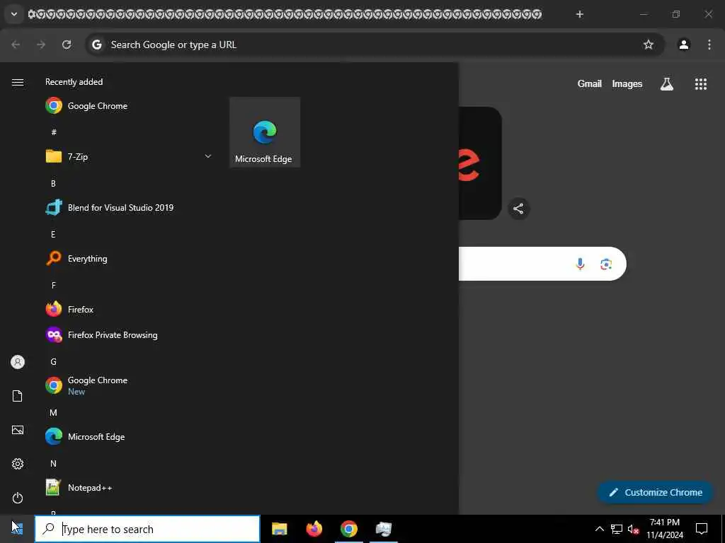This screenshot has height=543, width=725.
Task: Select the N letter header
Action: point(53,463)
